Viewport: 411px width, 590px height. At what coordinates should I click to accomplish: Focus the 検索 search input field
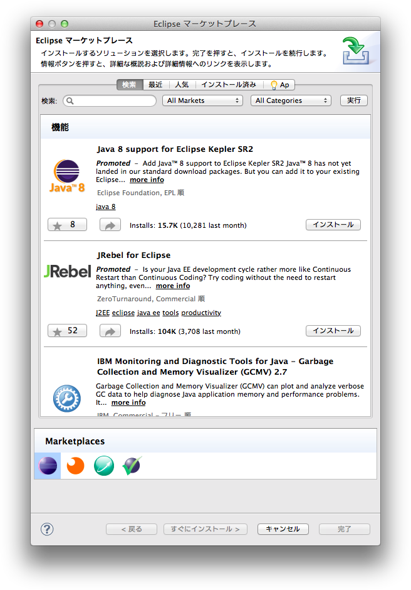point(110,101)
